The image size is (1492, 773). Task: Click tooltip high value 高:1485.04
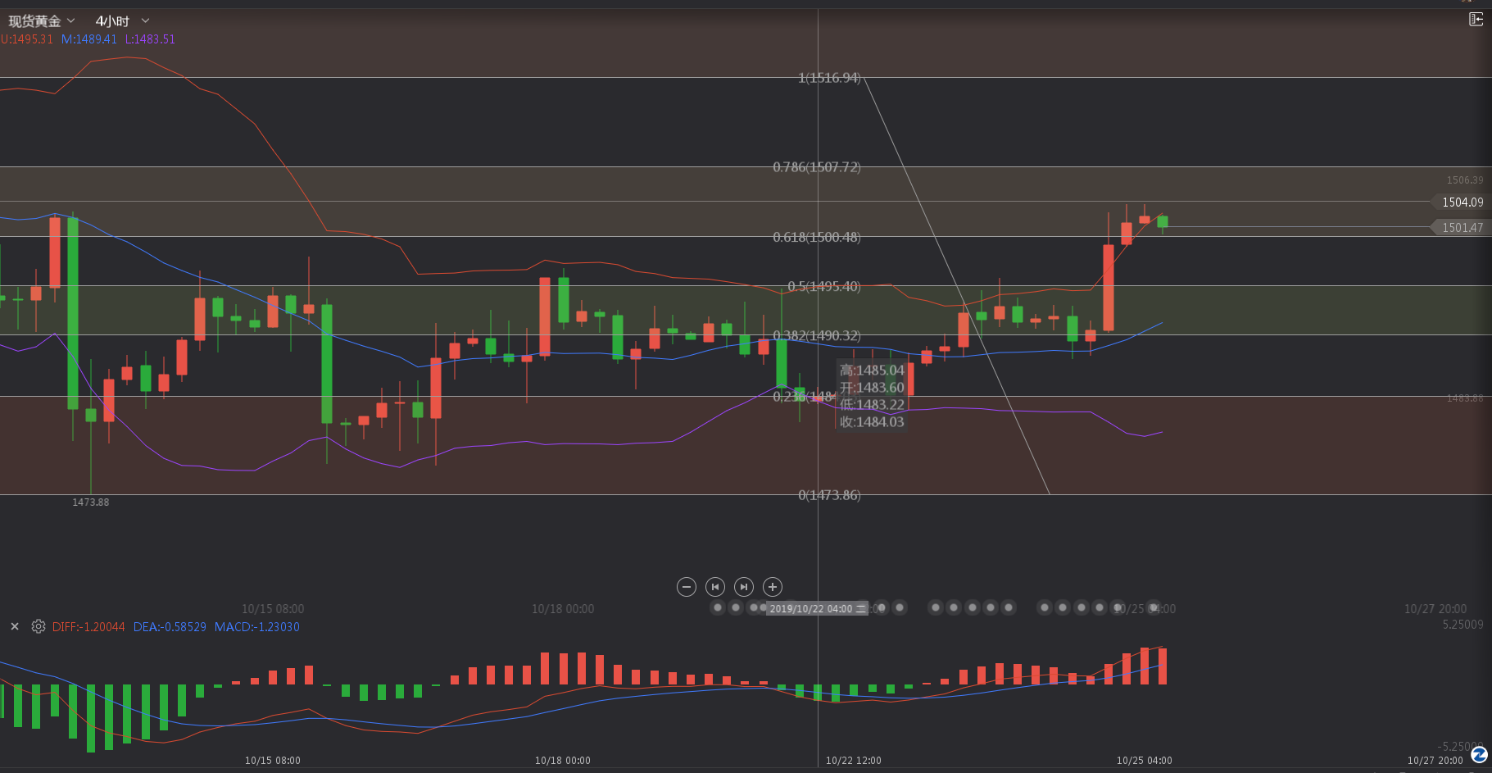coord(872,371)
